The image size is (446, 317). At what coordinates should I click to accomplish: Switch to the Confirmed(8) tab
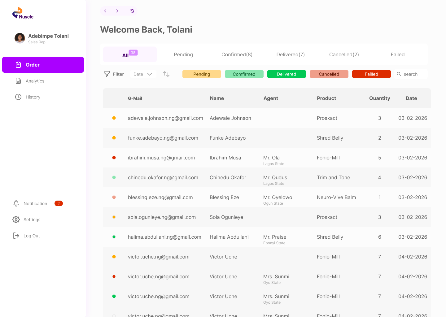point(237,54)
